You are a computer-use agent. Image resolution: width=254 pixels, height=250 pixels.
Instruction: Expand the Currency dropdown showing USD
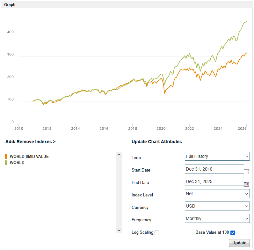[217, 206]
